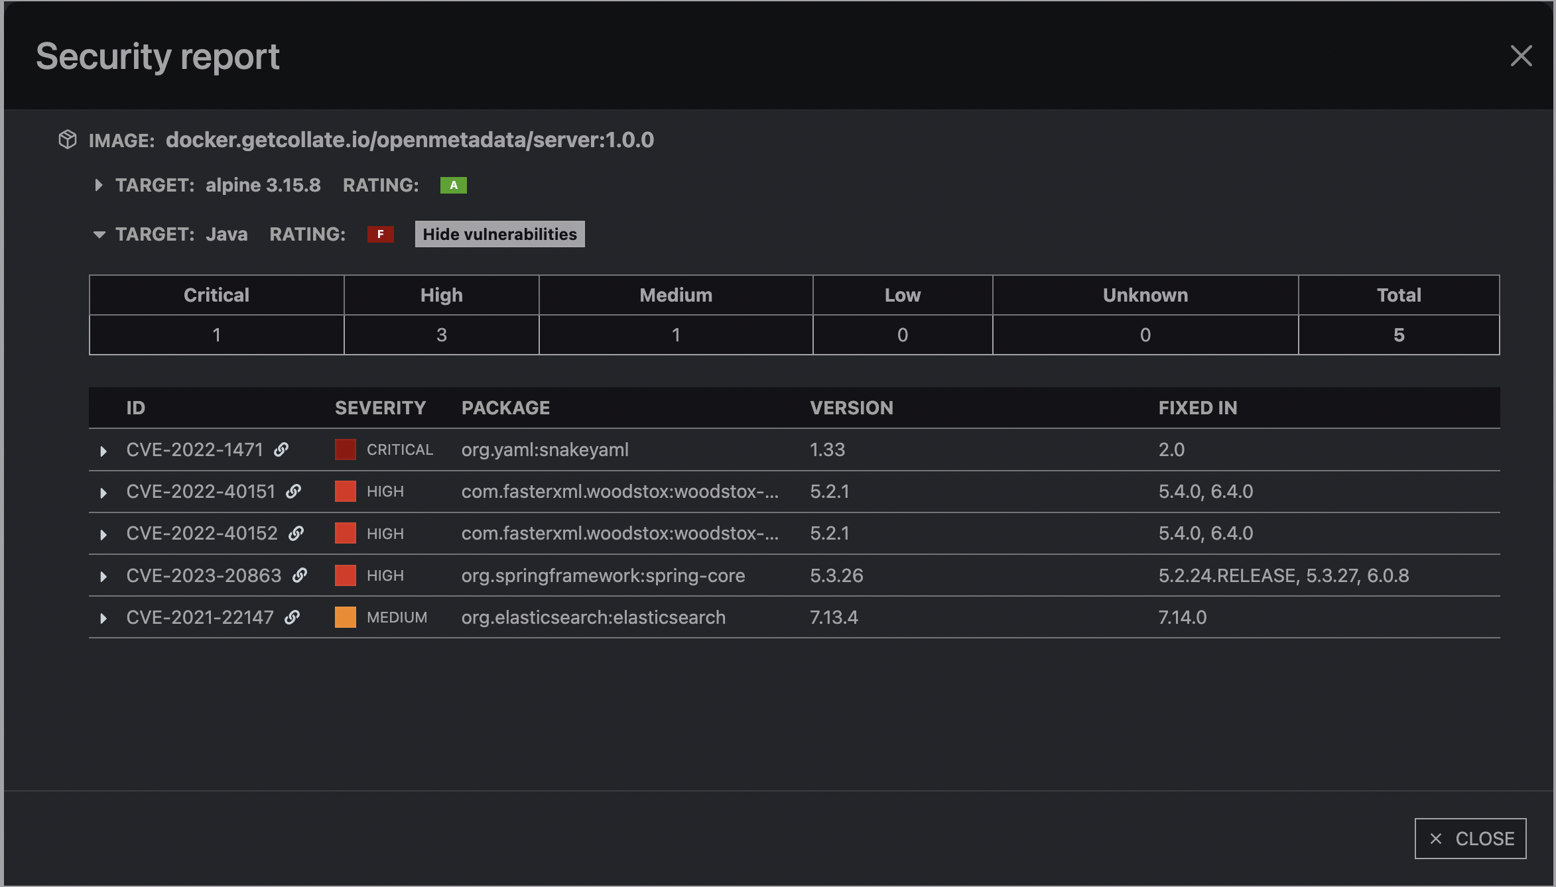Click the org.yaml:snakeyaml package name
1556x887 pixels.
point(545,449)
